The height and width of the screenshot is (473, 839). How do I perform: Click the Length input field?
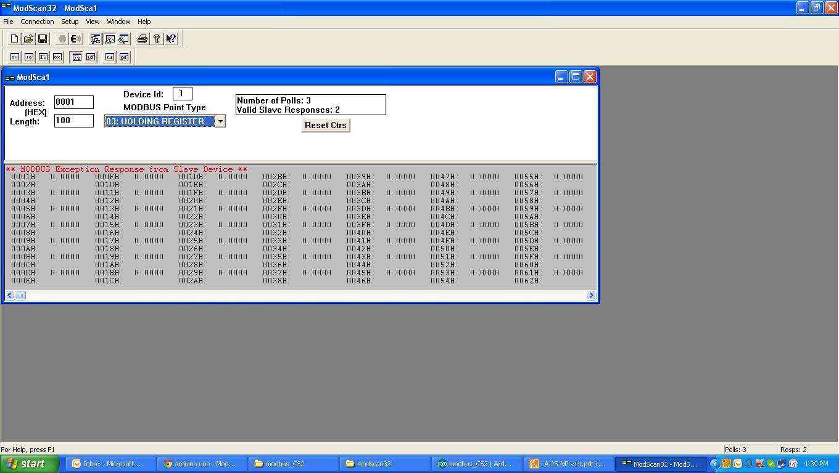(74, 121)
